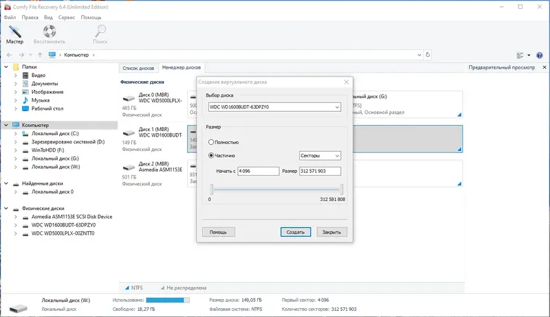
Task: Select the Документы folder icon
Action: coord(25,84)
